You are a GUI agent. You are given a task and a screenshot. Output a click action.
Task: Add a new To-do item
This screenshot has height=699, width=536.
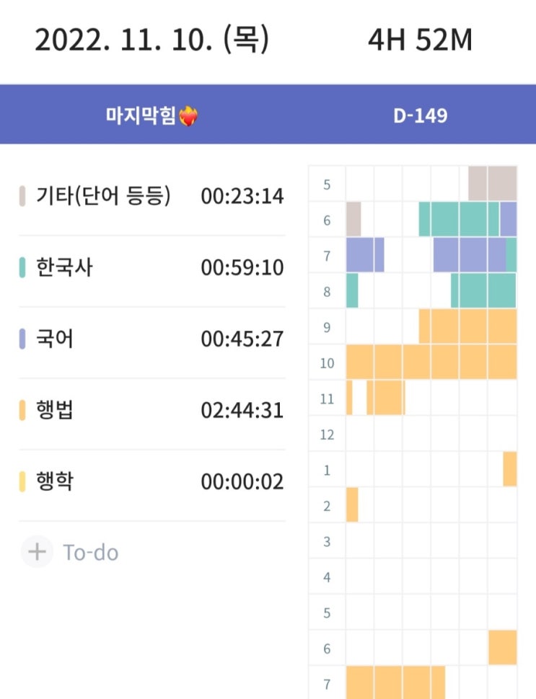click(91, 553)
